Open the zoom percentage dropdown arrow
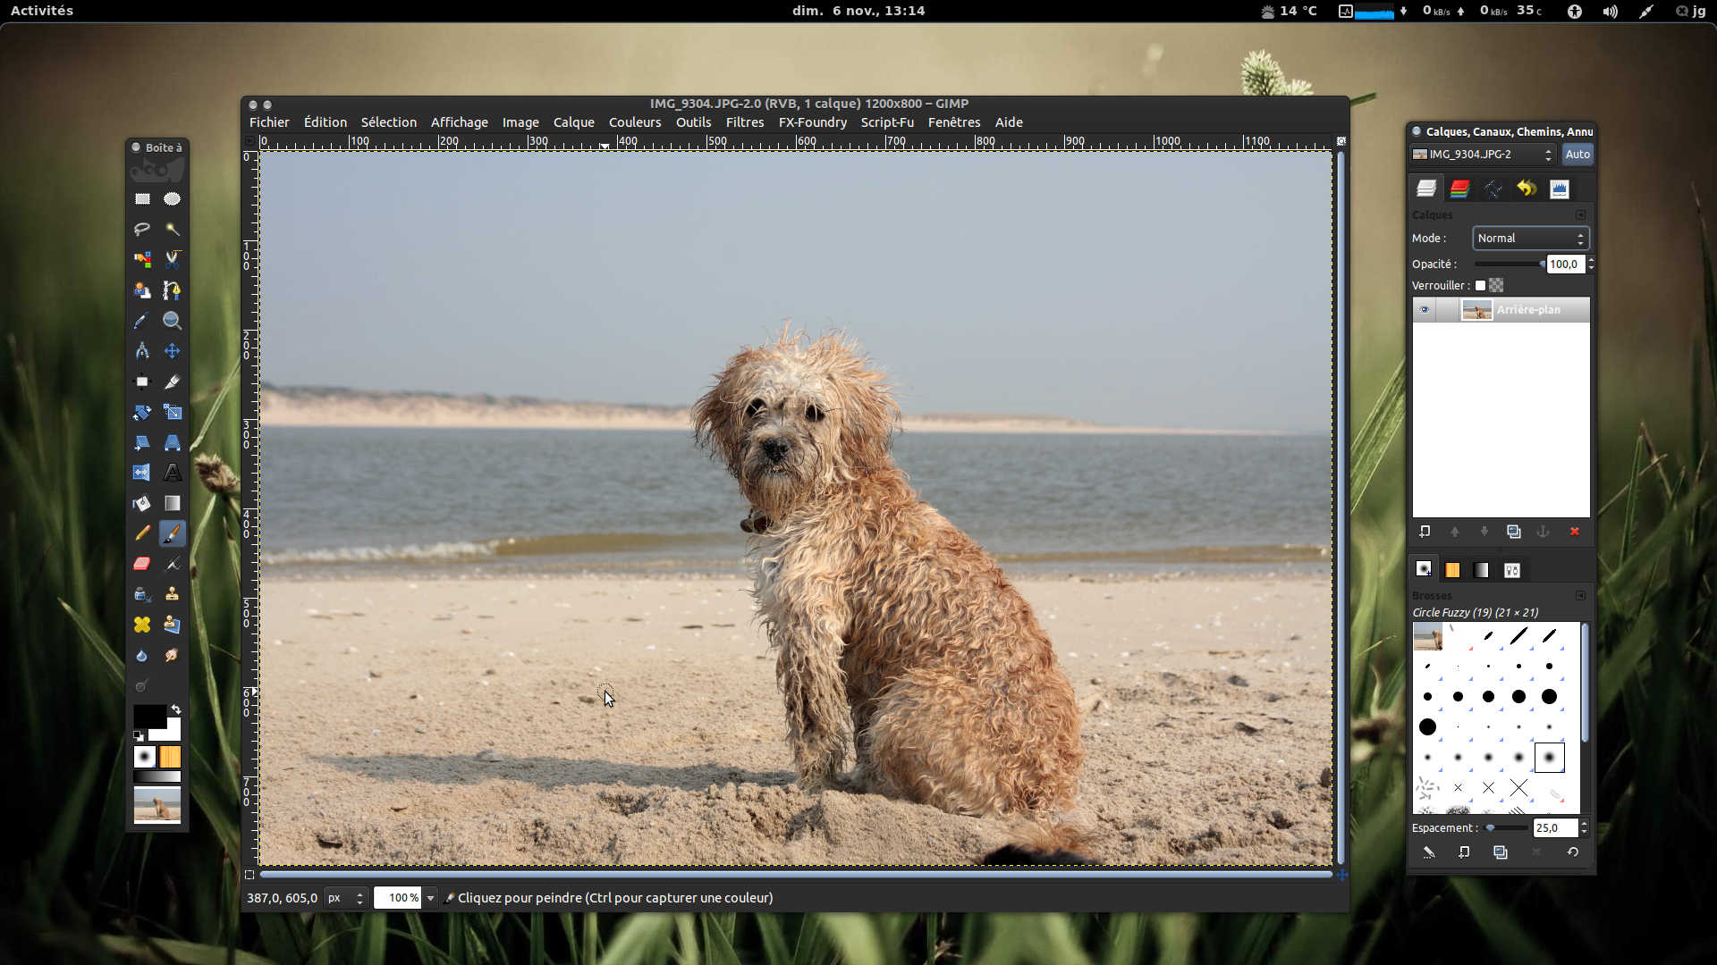The width and height of the screenshot is (1717, 965). point(430,898)
